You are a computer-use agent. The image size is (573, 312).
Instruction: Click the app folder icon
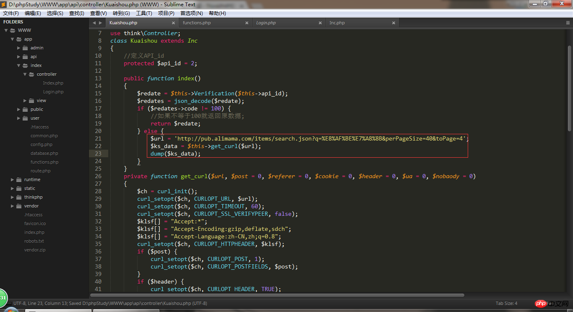tap(19, 39)
